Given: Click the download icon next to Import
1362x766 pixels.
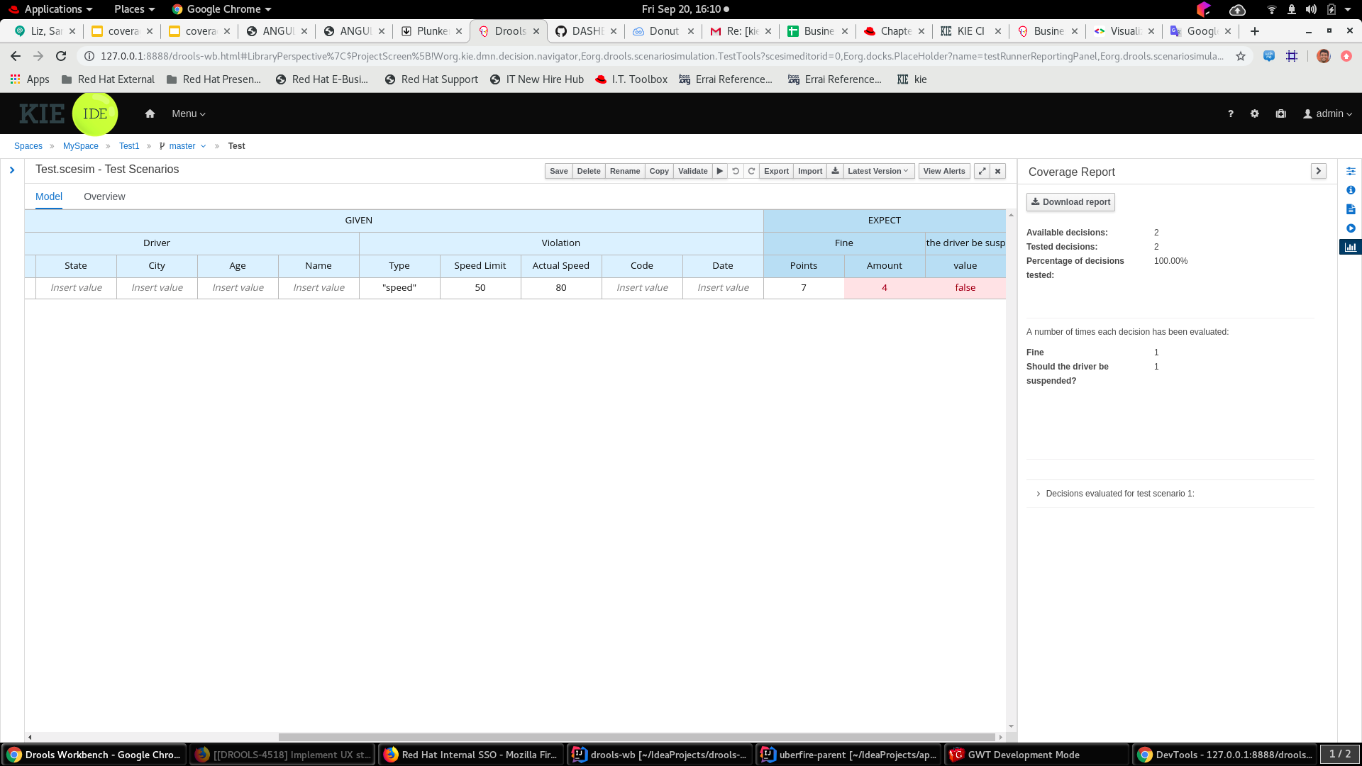Looking at the screenshot, I should point(835,171).
